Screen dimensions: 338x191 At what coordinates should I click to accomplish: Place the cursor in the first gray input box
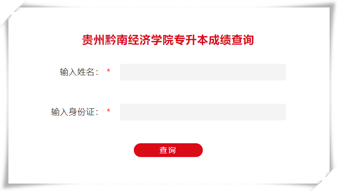202,72
